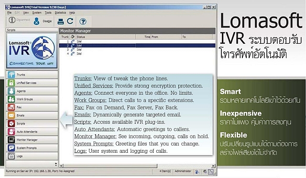Select Auto Attendants in the sidebar
Screen dimensions: 306x178
[32, 132]
